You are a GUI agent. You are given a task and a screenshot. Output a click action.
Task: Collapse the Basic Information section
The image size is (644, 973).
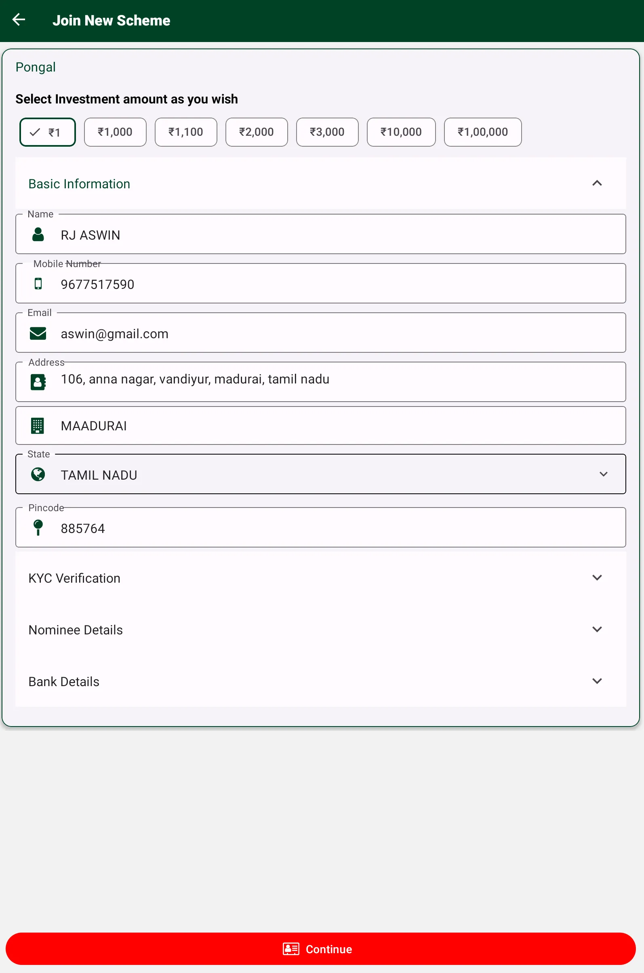click(320, 183)
